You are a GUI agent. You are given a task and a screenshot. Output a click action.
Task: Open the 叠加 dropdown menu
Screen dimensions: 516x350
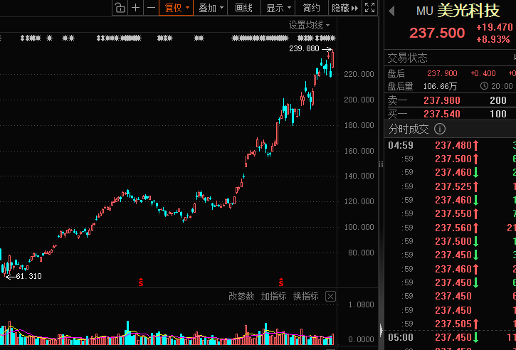pos(211,8)
